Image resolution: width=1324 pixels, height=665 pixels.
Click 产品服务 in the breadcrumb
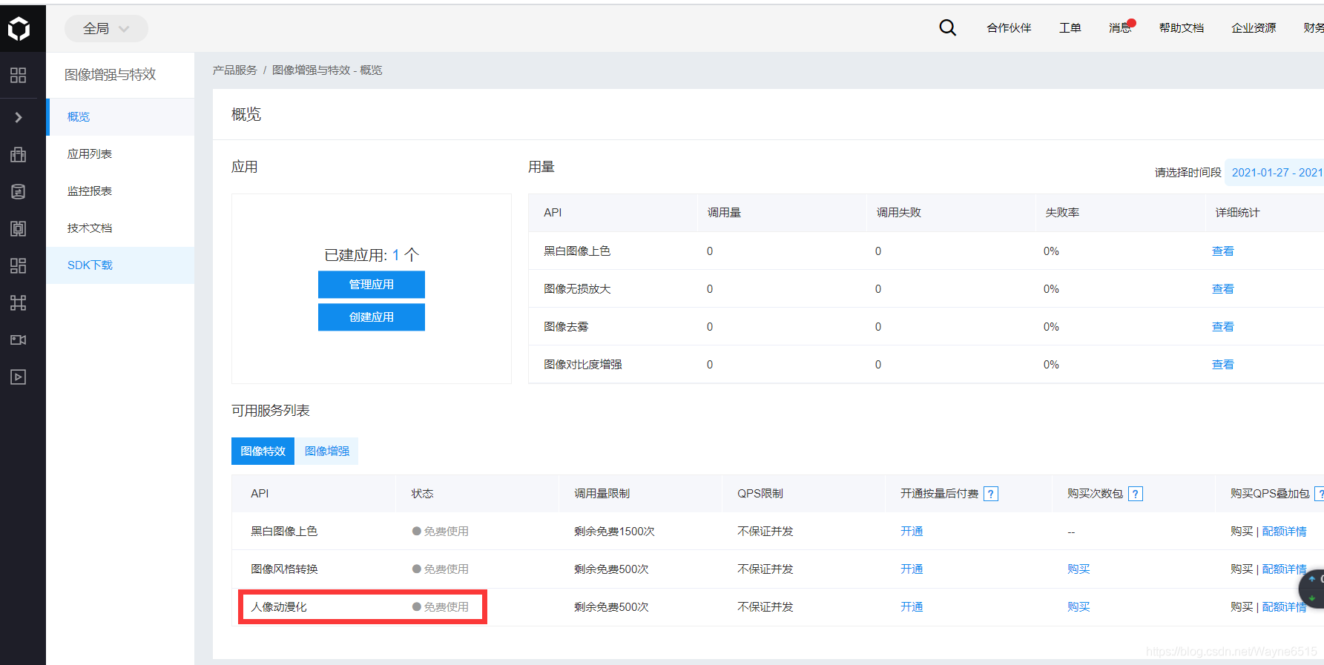tap(234, 70)
